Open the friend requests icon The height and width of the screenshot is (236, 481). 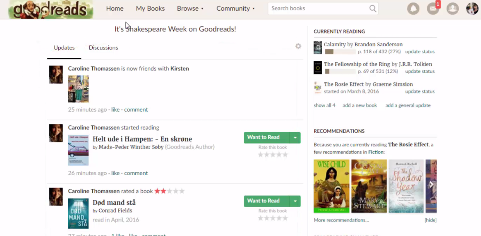click(x=452, y=8)
